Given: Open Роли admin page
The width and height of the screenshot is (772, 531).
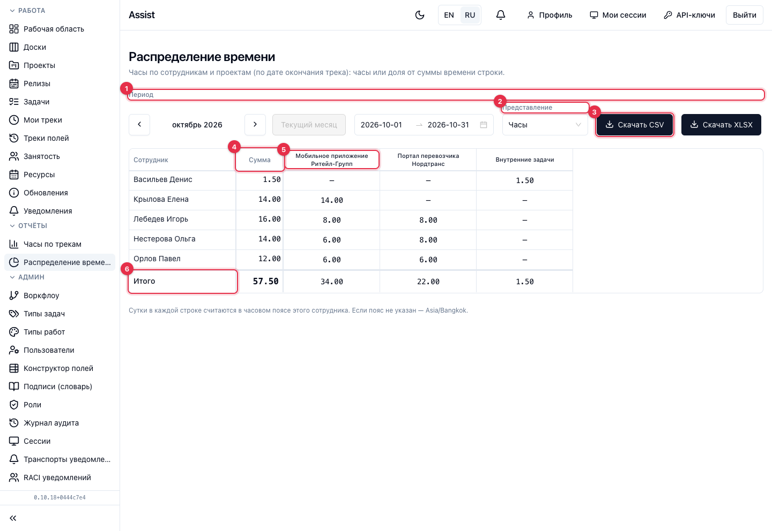Looking at the screenshot, I should (60, 405).
